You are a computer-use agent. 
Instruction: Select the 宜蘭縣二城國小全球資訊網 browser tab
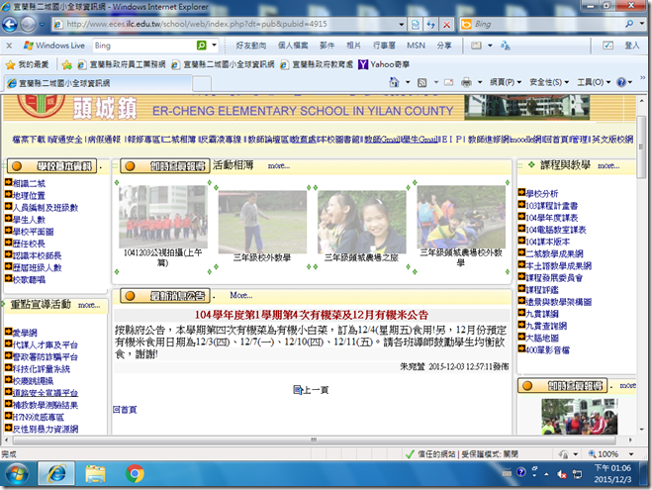[x=98, y=83]
